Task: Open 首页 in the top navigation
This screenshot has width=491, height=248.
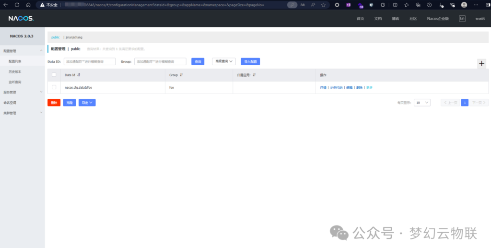Action: click(x=361, y=19)
